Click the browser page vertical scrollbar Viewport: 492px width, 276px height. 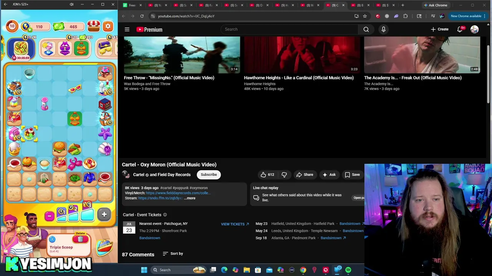(489, 75)
